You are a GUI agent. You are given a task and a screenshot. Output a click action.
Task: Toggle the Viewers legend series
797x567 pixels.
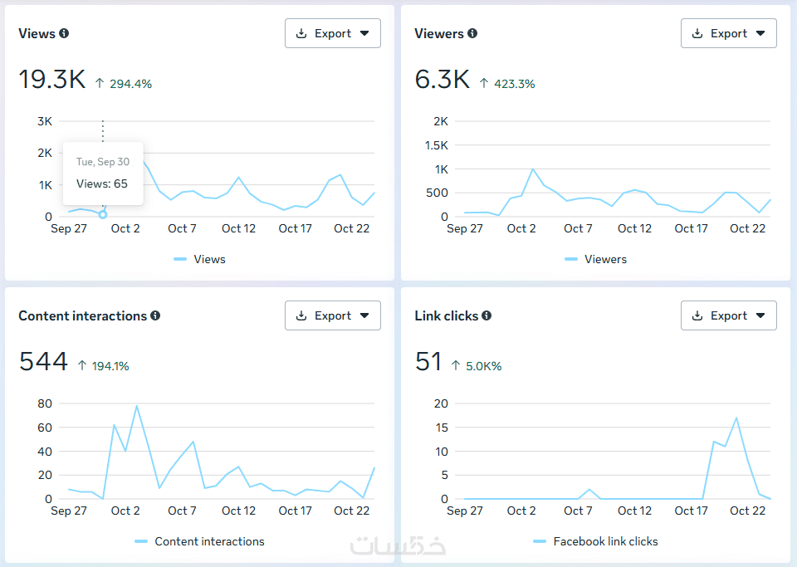596,259
